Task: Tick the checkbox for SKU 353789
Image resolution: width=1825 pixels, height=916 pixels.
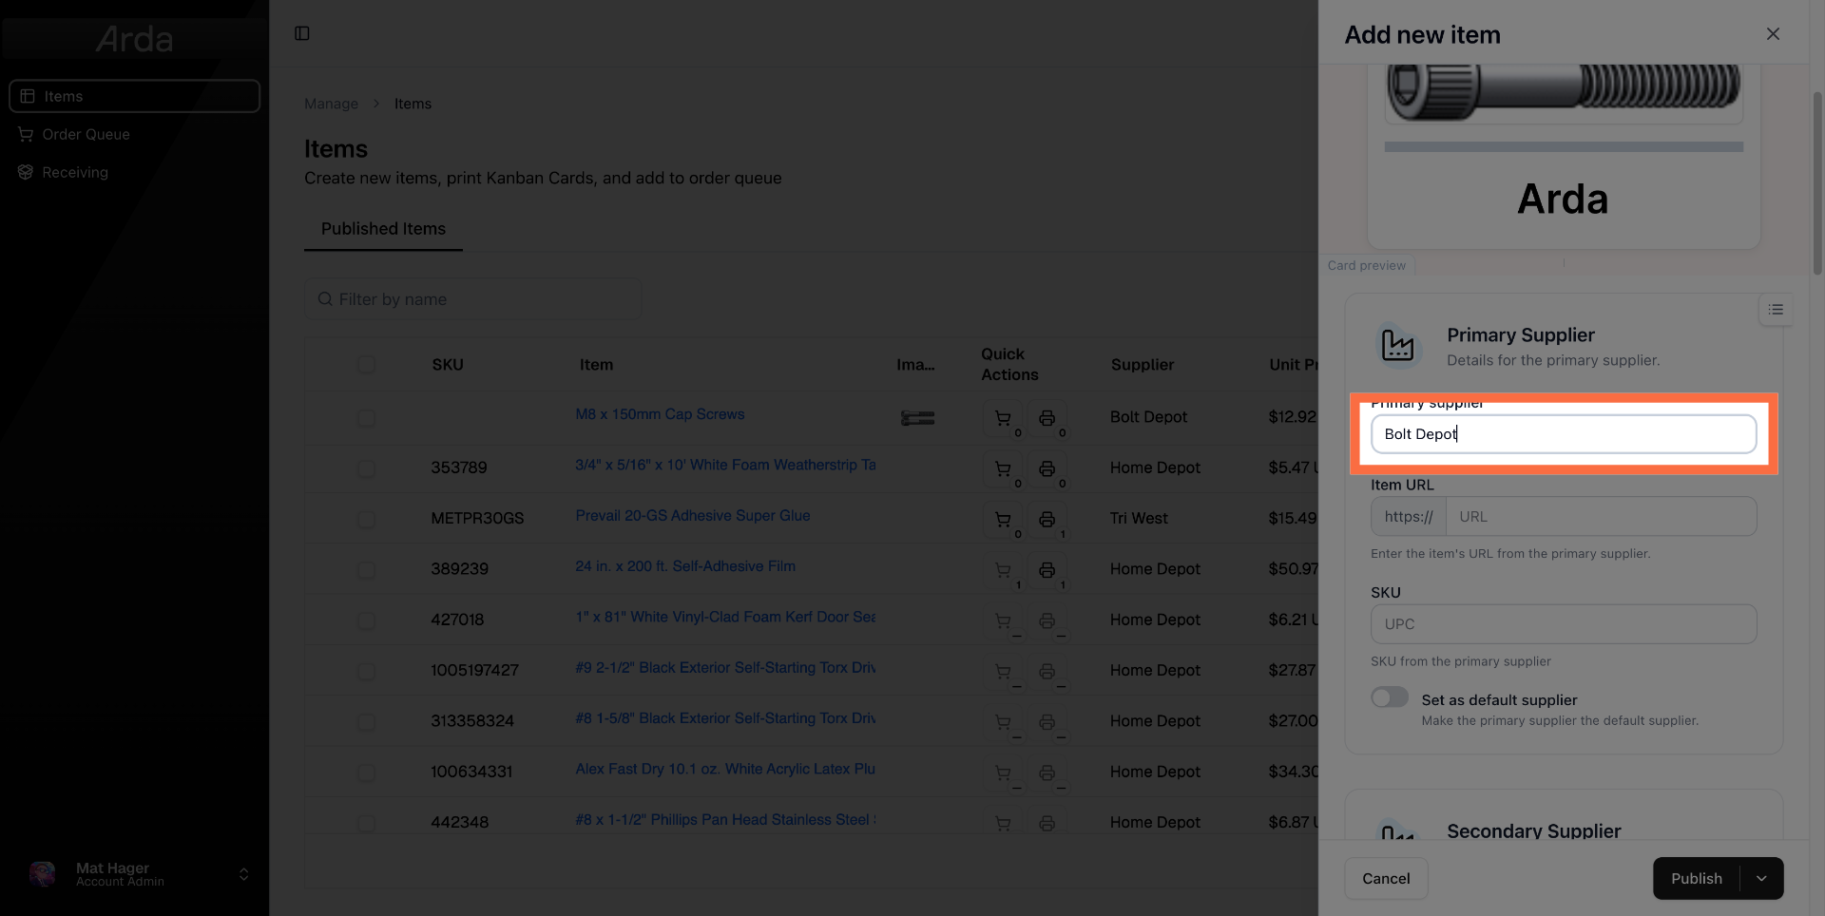Action: (366, 468)
